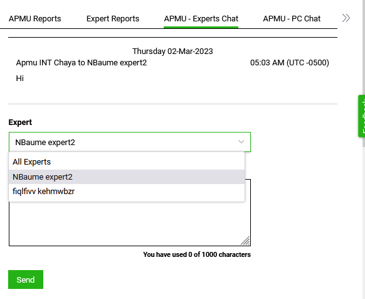Pick fiqlfivv kehmwbzr from expert list
365x299 pixels.
pyautogui.click(x=127, y=191)
